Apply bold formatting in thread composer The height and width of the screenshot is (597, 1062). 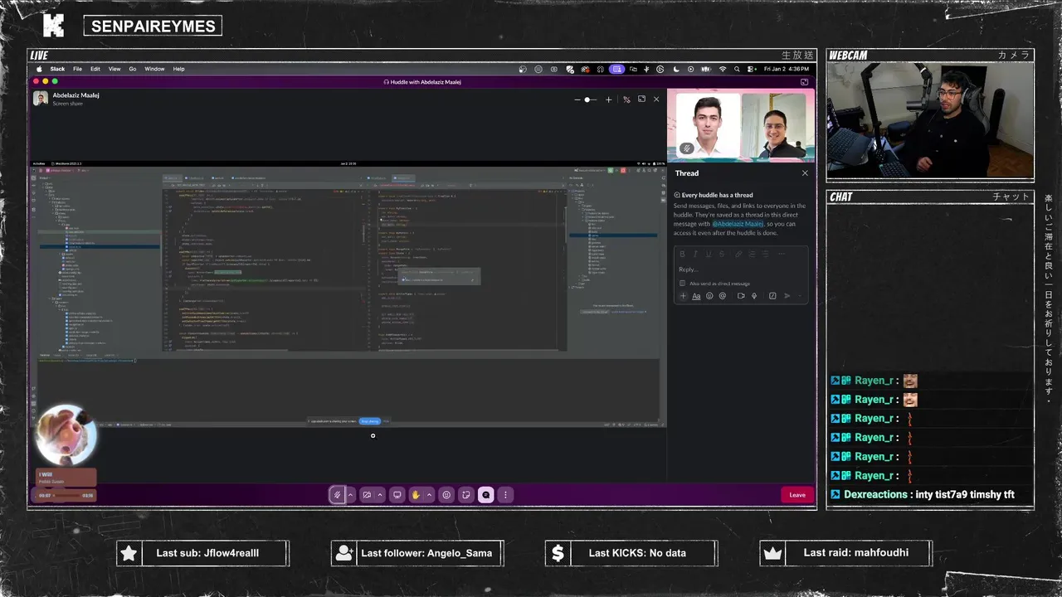682,254
